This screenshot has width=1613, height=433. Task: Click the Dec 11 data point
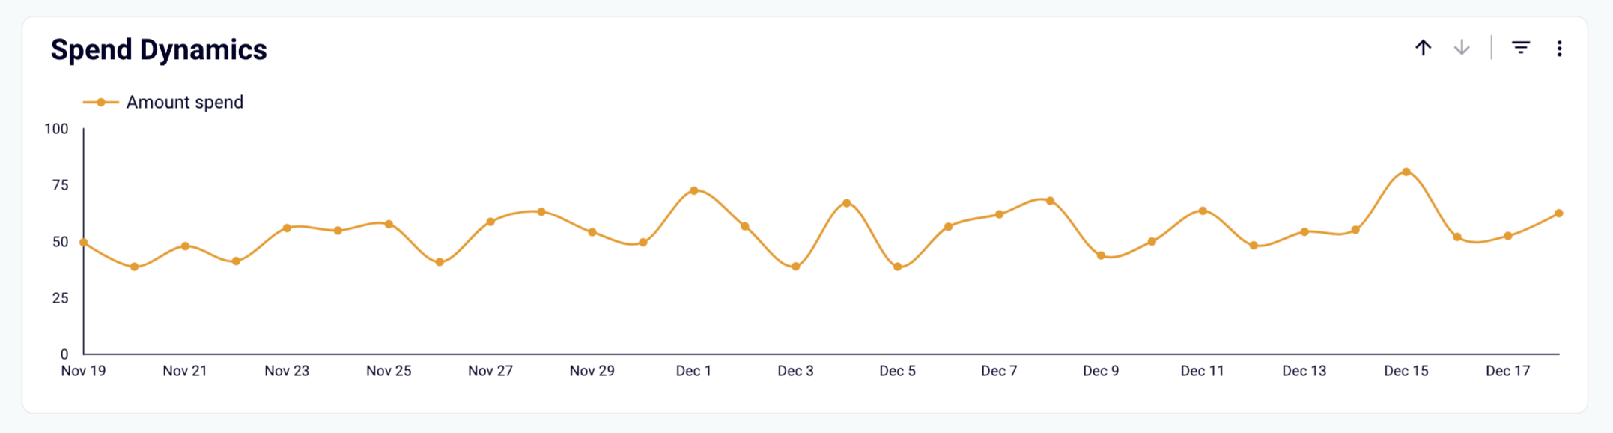(1203, 211)
